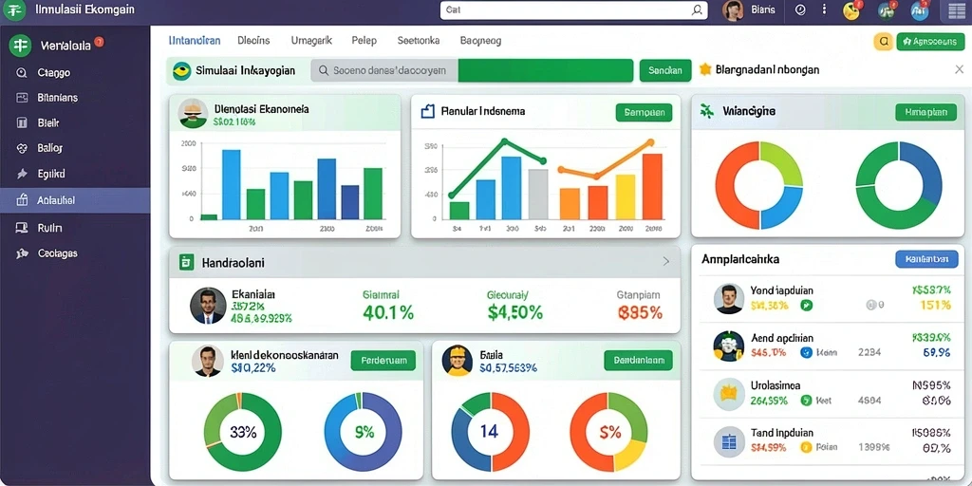Open the Seetonka tab
Screen dimensions: 972x486
click(x=419, y=40)
